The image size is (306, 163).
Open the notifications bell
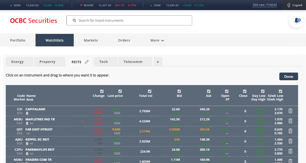297,20
